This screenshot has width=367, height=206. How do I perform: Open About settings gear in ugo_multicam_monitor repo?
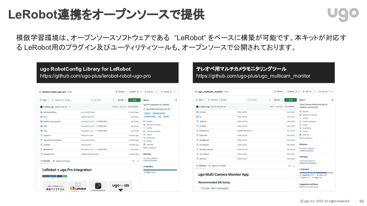pyautogui.click(x=332, y=100)
